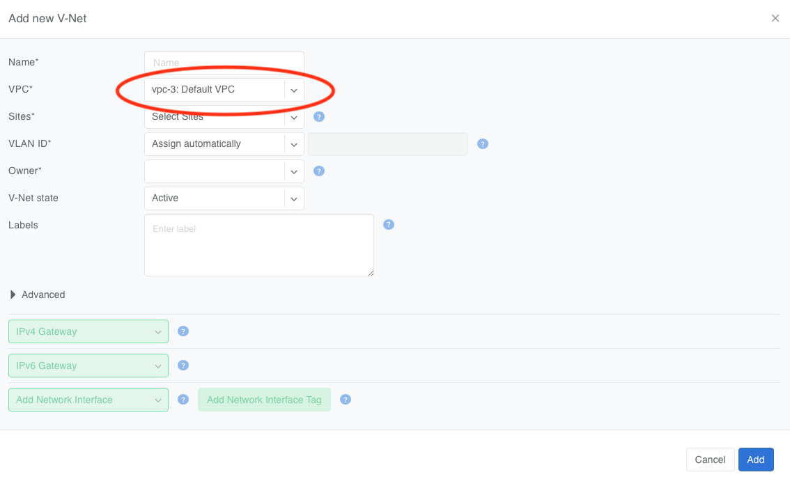
Task: Open the Owner dropdown
Action: click(x=224, y=171)
